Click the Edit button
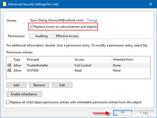 tap(62, 85)
